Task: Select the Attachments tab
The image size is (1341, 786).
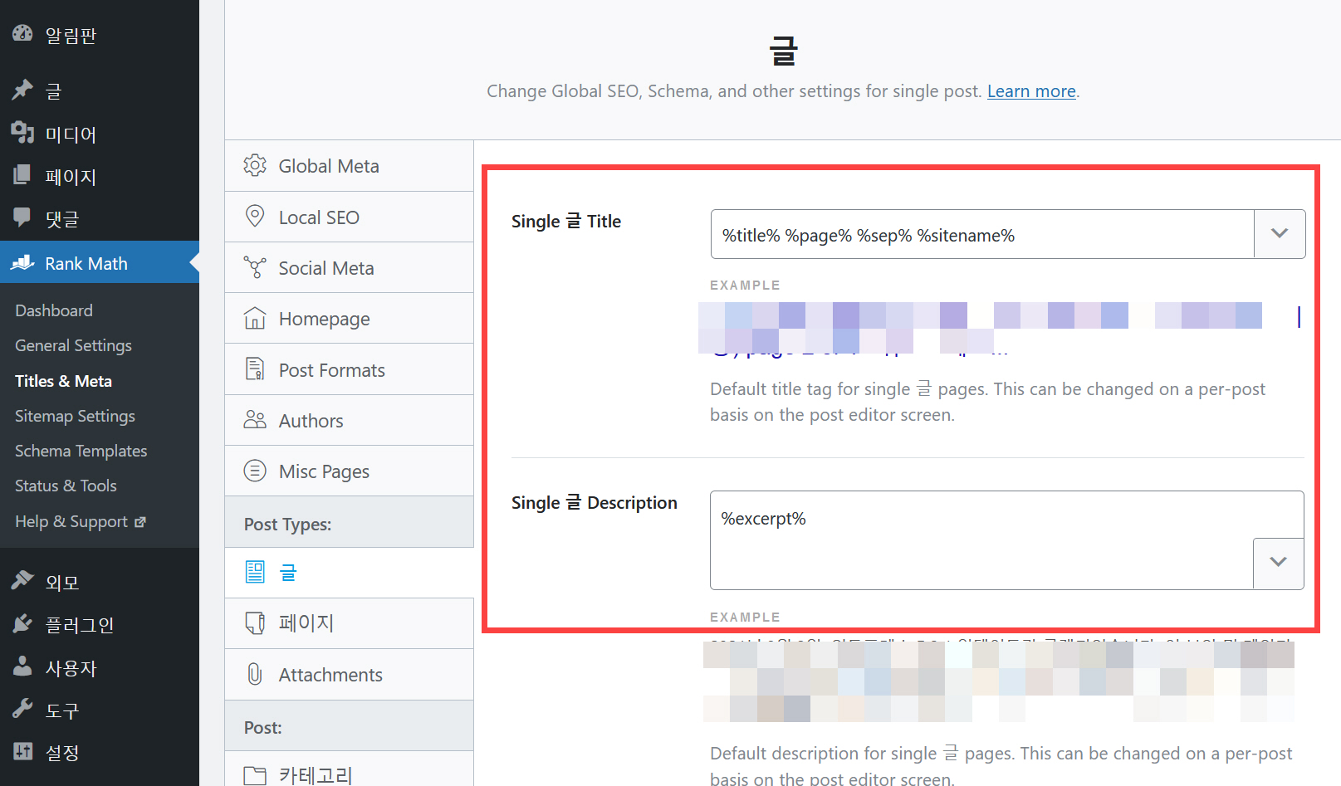Action: click(x=349, y=675)
